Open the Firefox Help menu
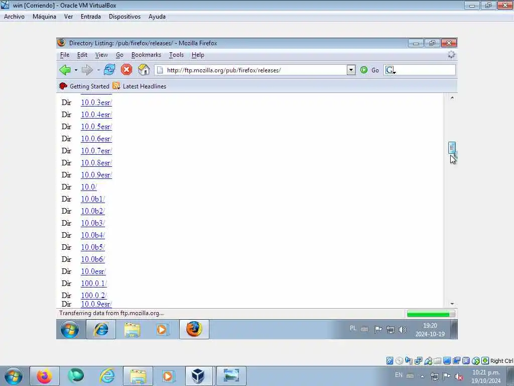This screenshot has width=514, height=386. (198, 55)
